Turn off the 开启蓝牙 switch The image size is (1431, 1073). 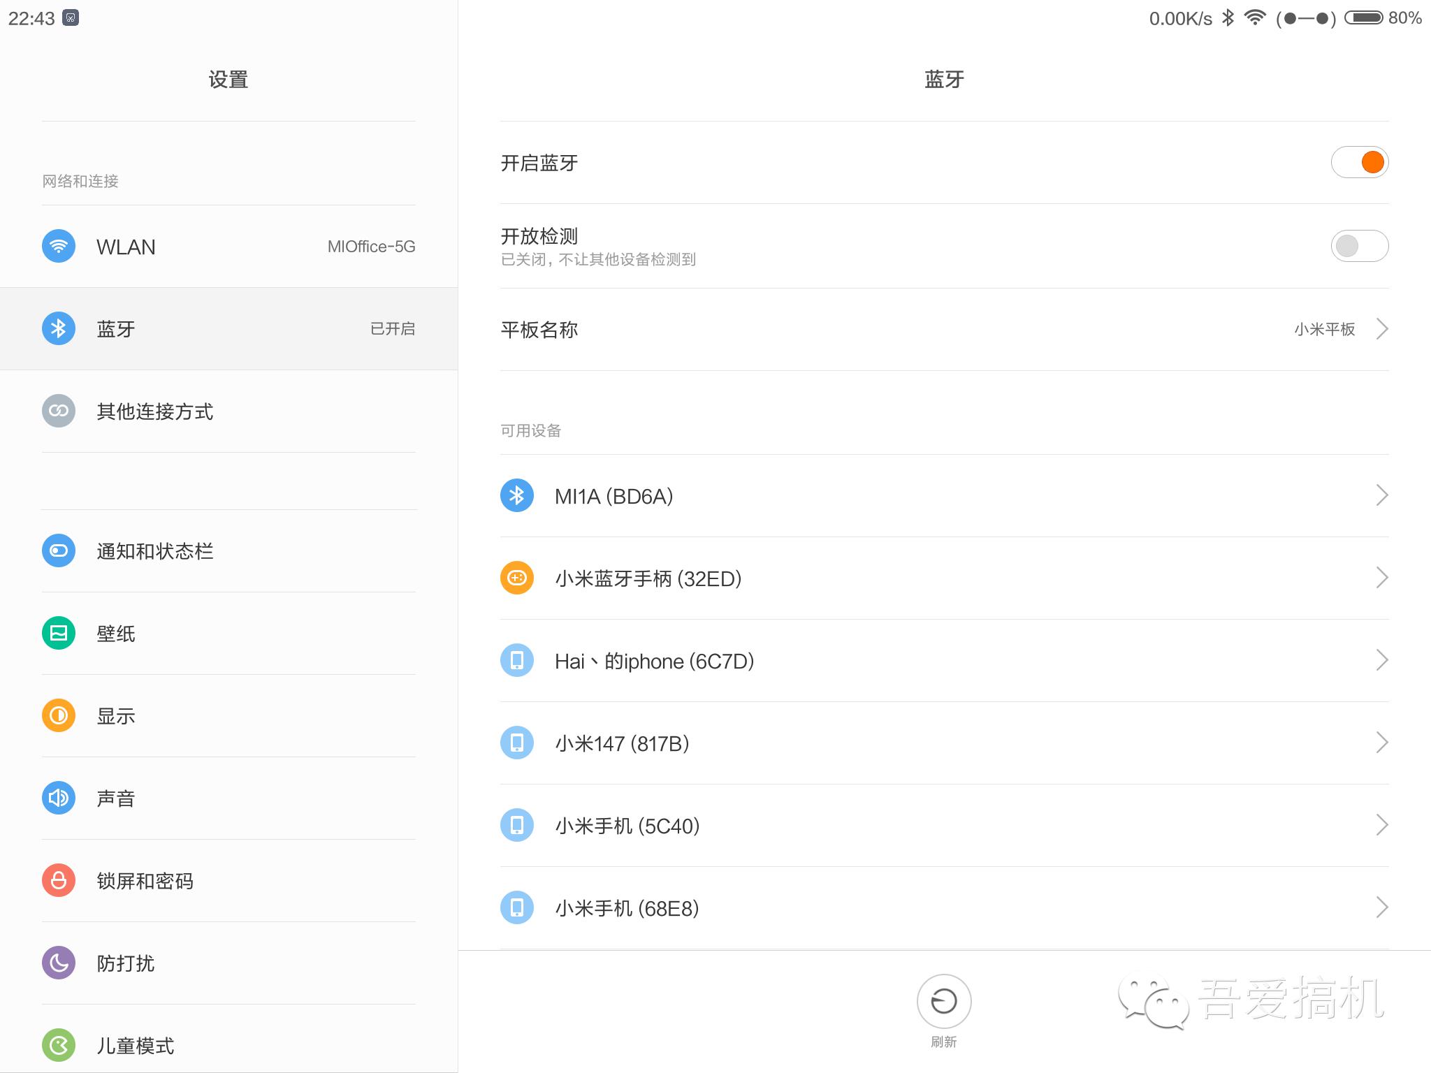click(1359, 162)
